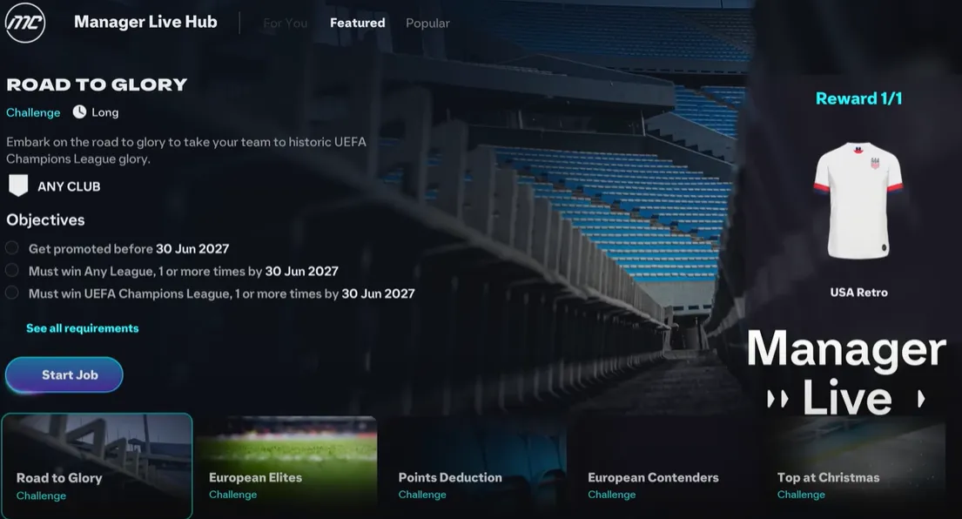Click the Start Job button
The width and height of the screenshot is (962, 519).
click(64, 374)
